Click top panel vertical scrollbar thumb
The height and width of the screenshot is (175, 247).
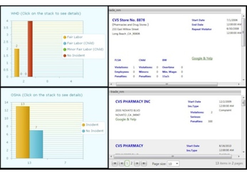point(243,32)
